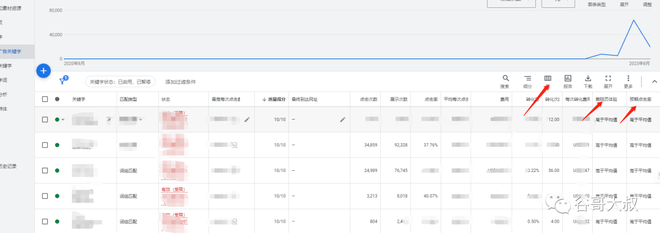The image size is (660, 233).
Task: Click the 37.76% click rate cell
Action: [431, 145]
